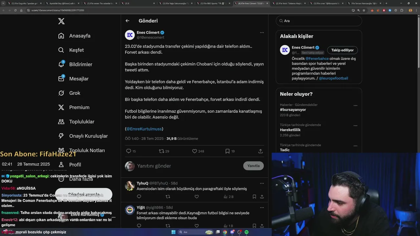Reply to TyhuQ's comment
Image resolution: width=420 pixels, height=236 pixels.
(139, 197)
